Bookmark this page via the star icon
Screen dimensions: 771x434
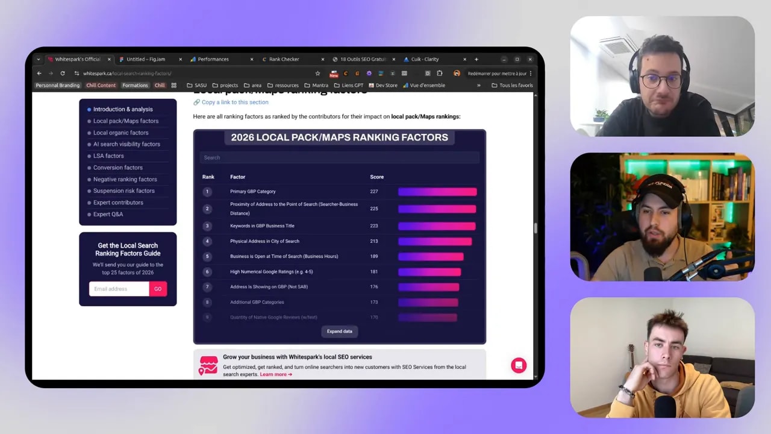click(317, 74)
